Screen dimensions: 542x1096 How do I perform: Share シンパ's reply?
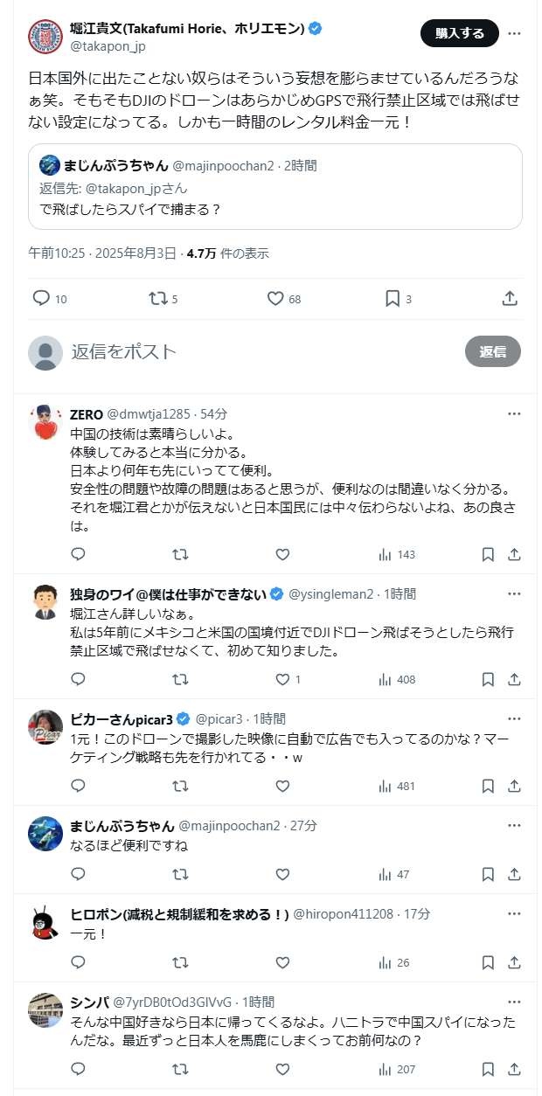pos(515,1069)
